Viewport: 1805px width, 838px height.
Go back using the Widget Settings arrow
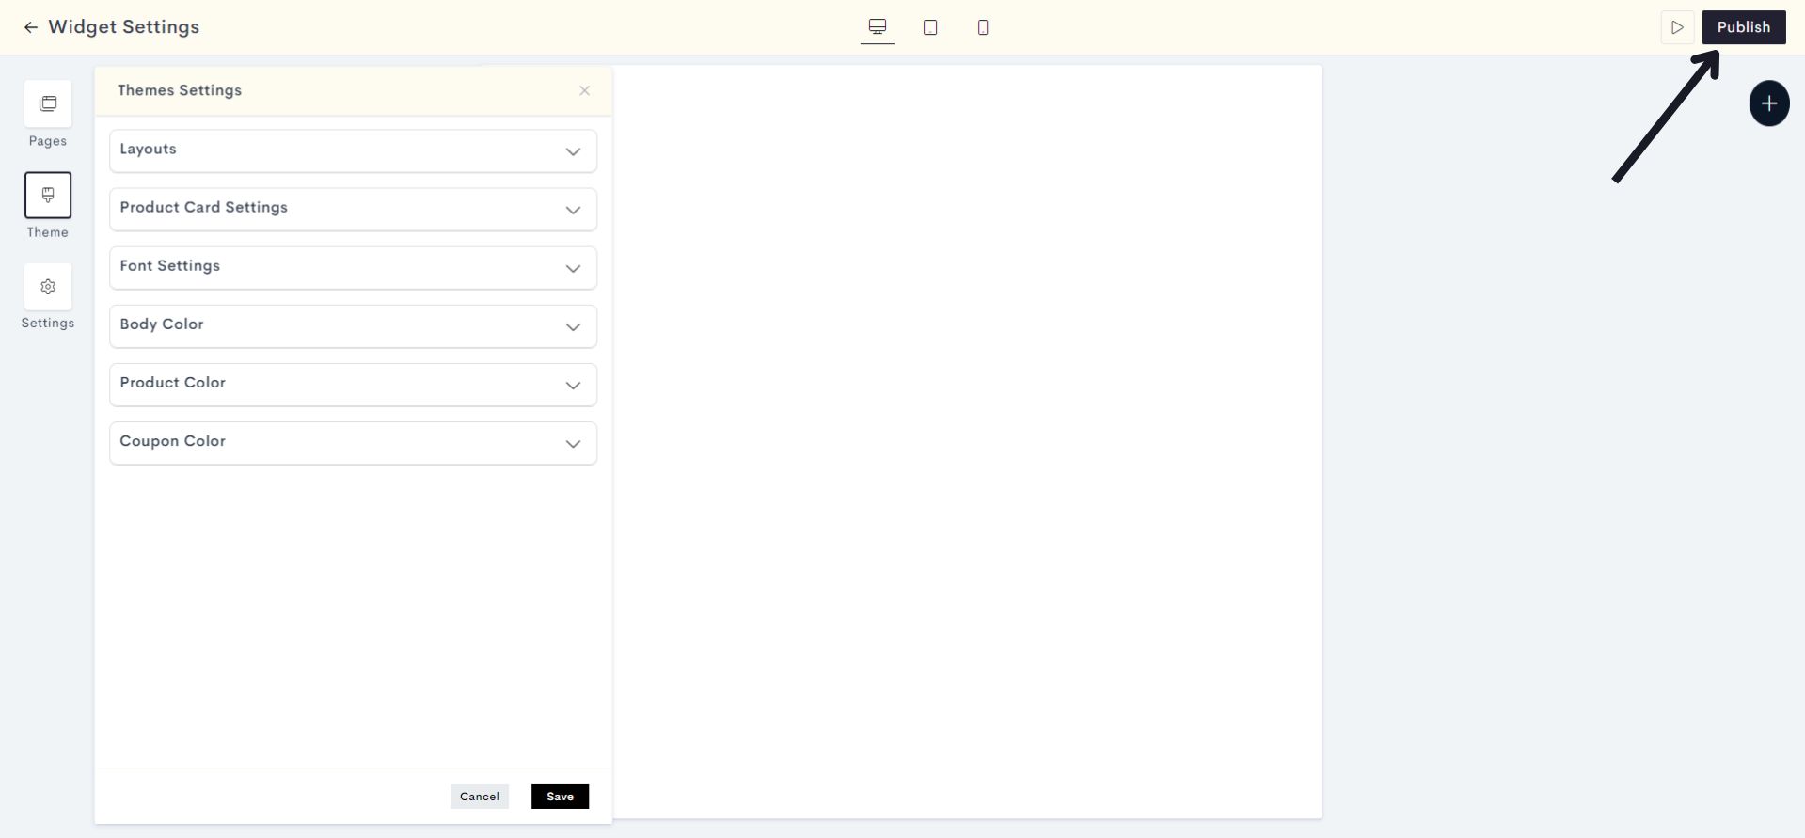coord(31,27)
